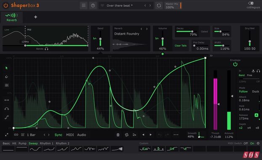This screenshot has height=160, width=262.
Task: Open the Rhythm 1 preset category tab
Action: (47, 144)
